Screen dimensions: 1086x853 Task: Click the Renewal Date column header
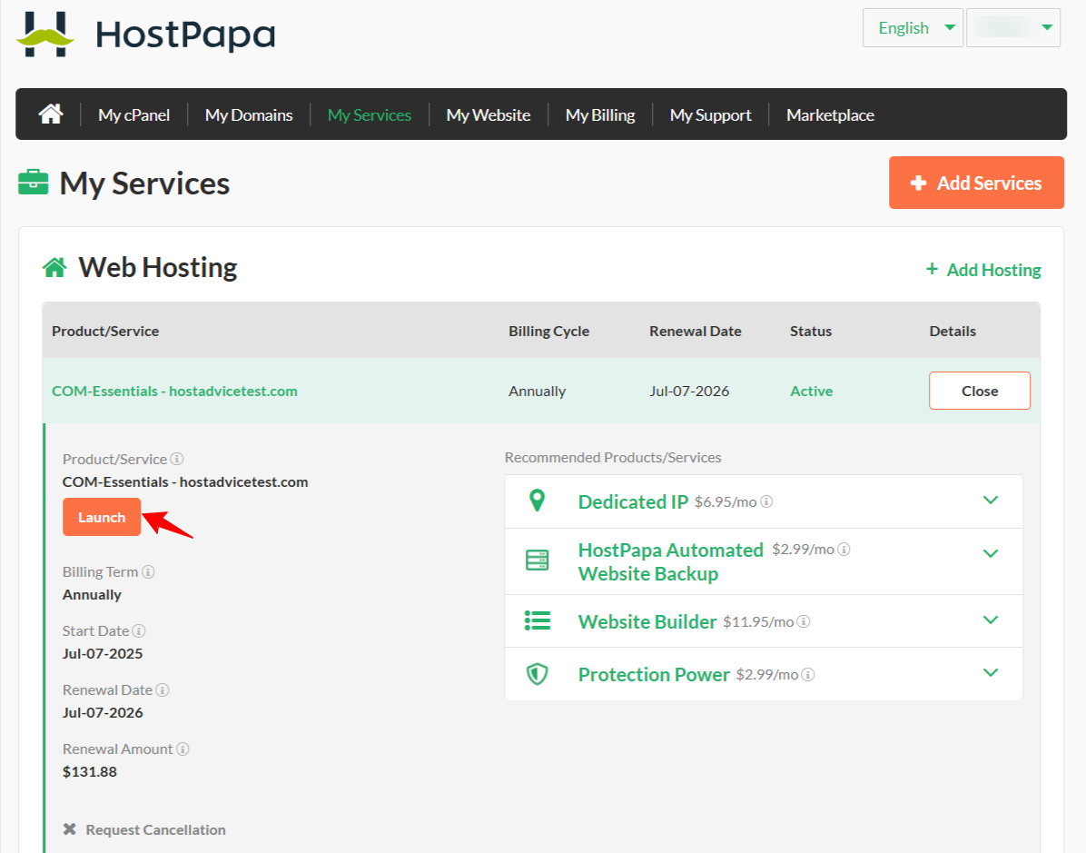[x=696, y=332]
